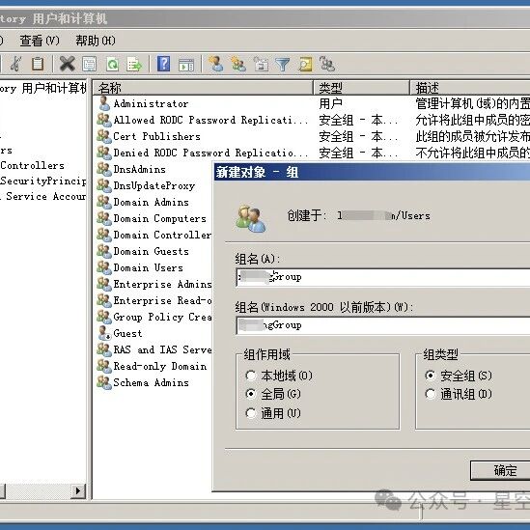530x530 pixels.
Task: Click the 确定 button
Action: pyautogui.click(x=501, y=470)
